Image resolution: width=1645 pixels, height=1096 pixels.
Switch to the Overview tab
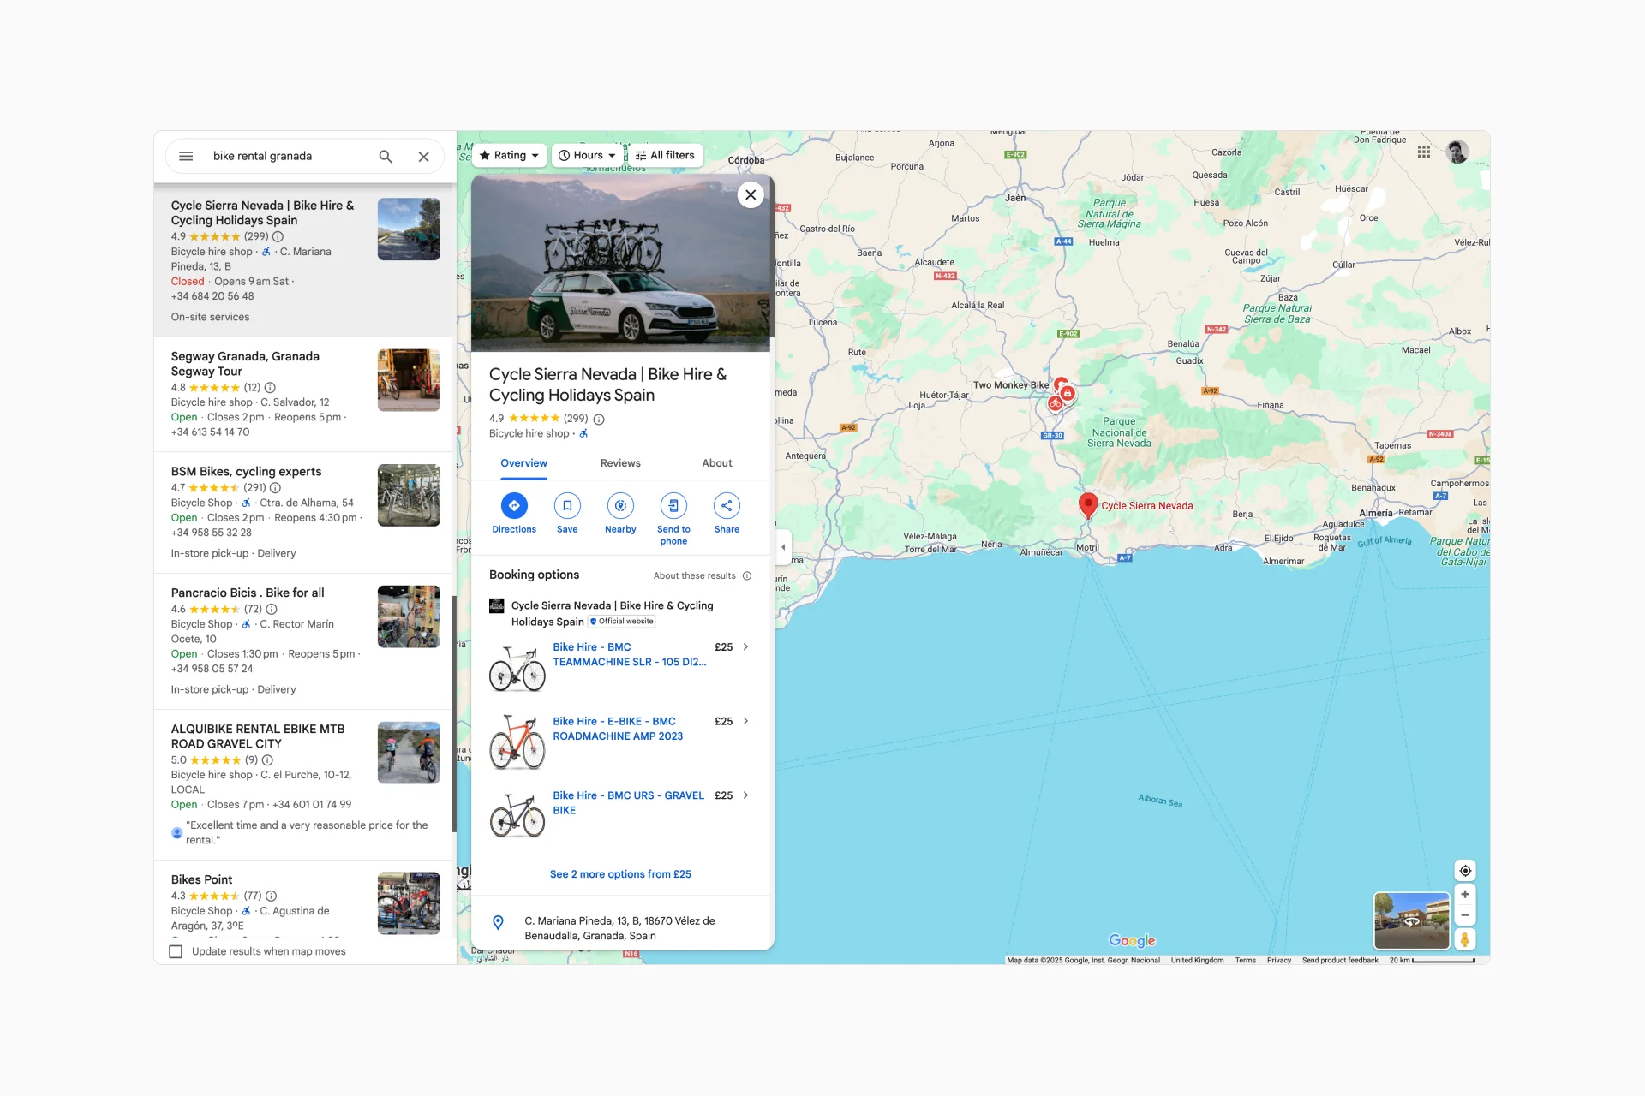523,463
